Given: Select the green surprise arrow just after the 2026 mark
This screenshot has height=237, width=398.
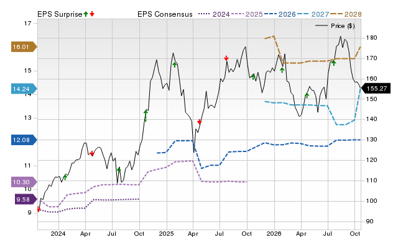Looking at the screenshot, I should (x=282, y=70).
